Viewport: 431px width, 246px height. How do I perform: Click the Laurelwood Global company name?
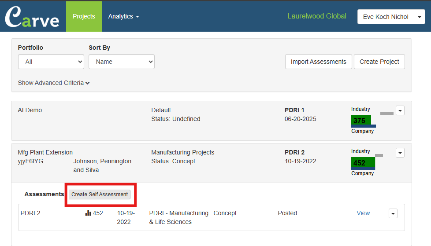tap(317, 16)
